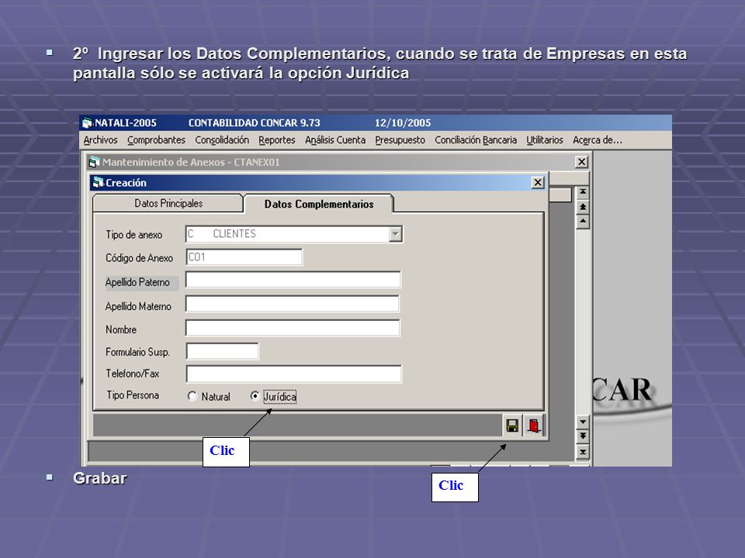Click the single down arrow button
This screenshot has width=745, height=558.
coord(583,422)
